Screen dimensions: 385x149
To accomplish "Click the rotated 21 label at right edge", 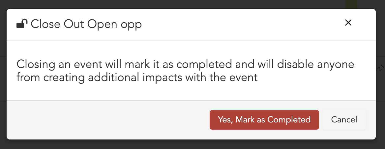I will click(380, 68).
